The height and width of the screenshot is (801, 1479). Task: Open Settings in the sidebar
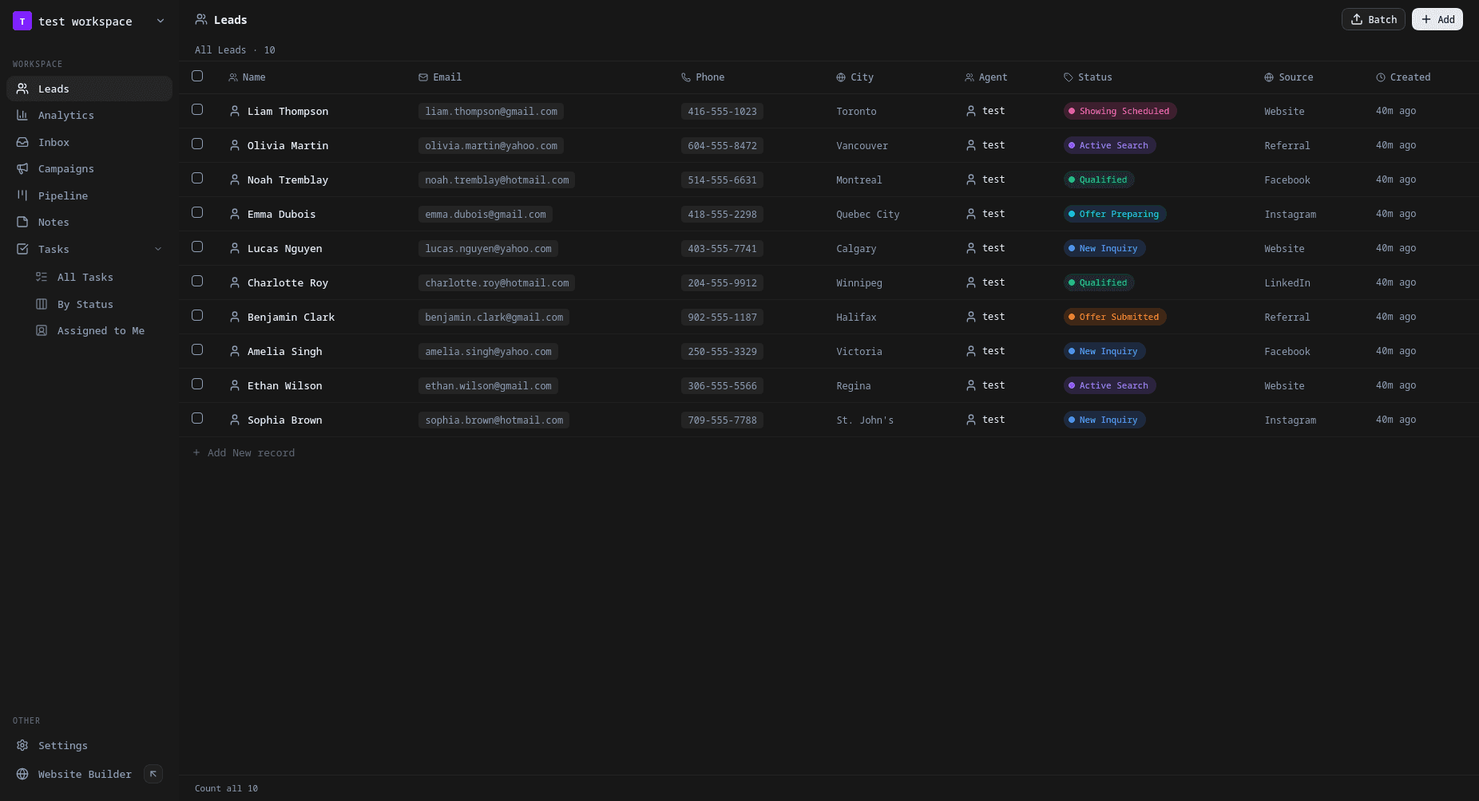tap(89, 745)
